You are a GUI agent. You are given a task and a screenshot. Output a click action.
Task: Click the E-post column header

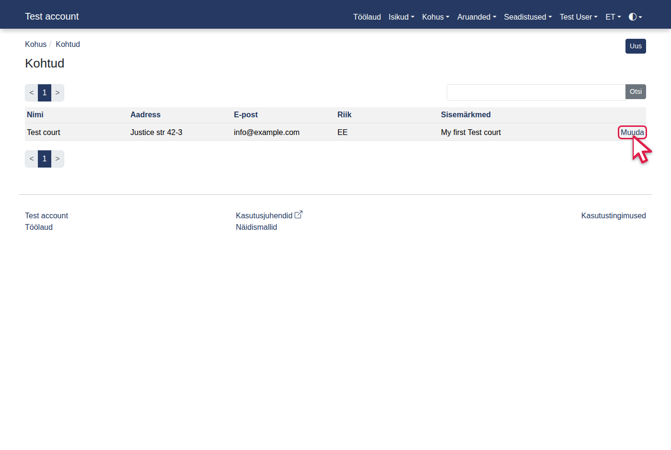[246, 114]
